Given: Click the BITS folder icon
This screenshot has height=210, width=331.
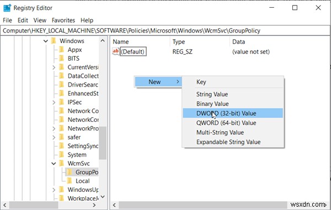Looking at the screenshot, I should pos(61,58).
